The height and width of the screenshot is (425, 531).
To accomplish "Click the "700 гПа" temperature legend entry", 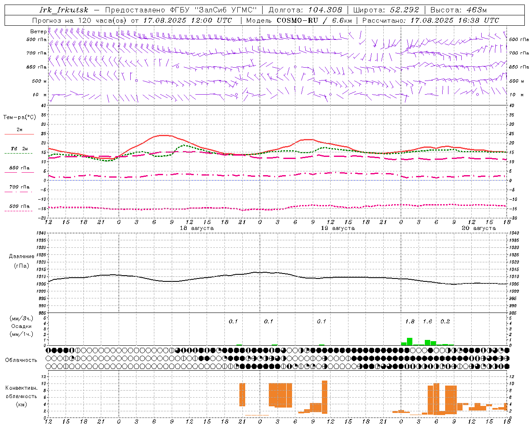I will pos(19,187).
